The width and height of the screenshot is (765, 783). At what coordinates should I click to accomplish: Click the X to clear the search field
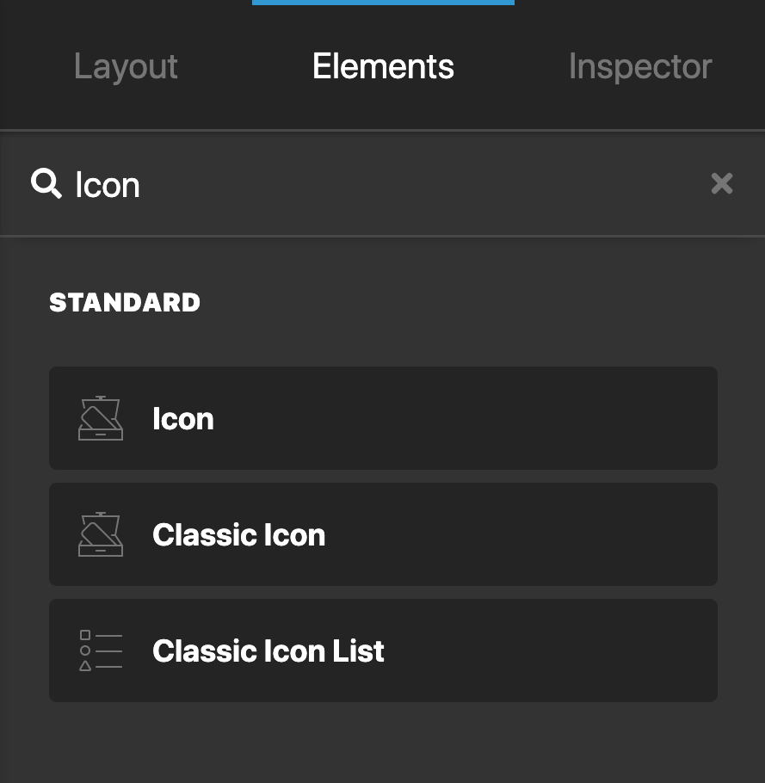pos(722,183)
